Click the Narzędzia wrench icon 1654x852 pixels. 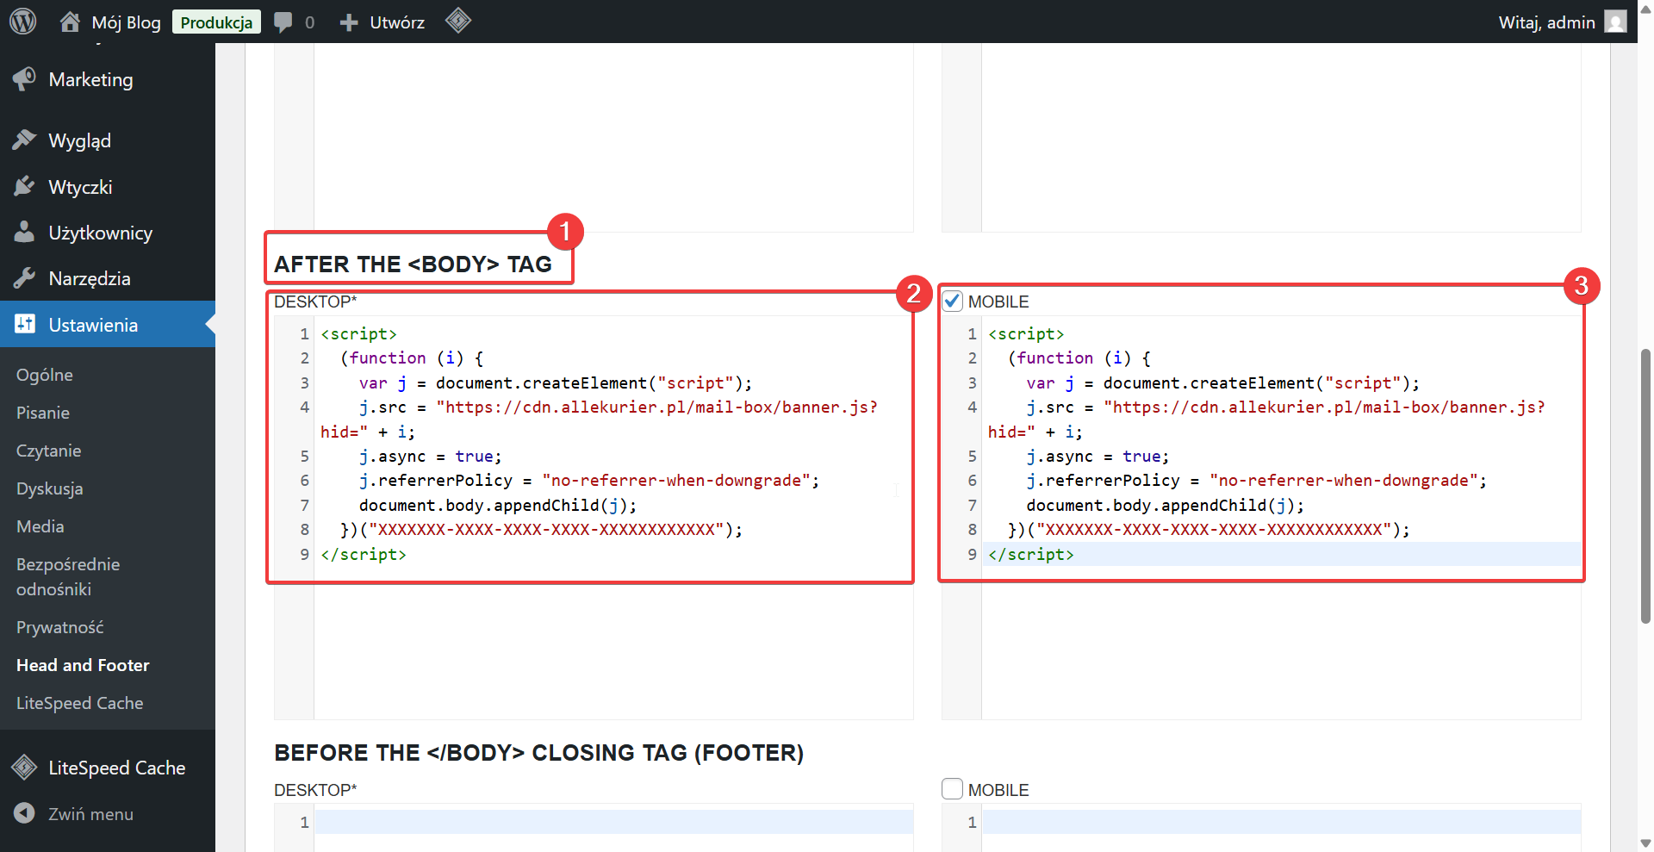(24, 278)
